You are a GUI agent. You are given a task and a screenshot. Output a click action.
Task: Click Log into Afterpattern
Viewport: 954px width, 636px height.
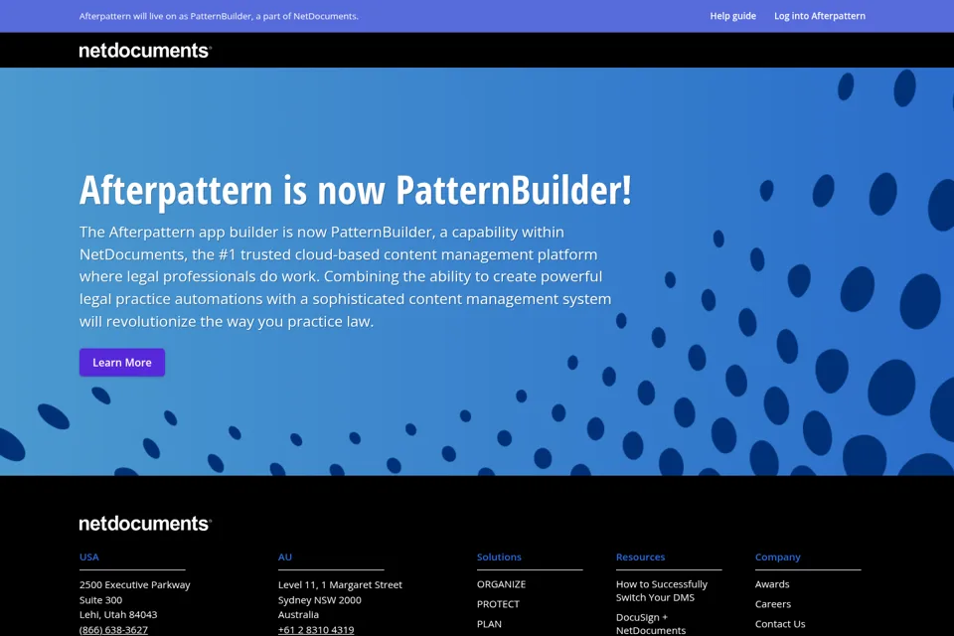click(x=819, y=16)
